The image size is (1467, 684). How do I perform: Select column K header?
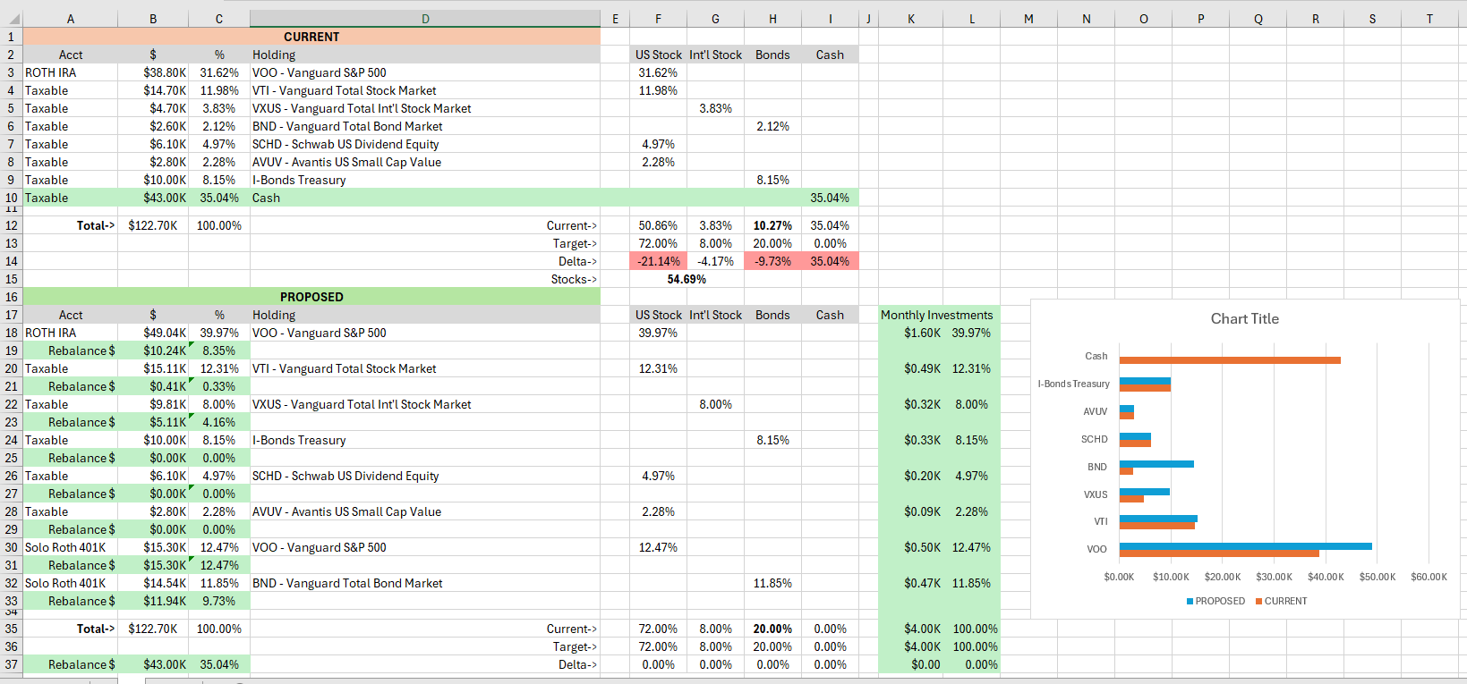coord(911,19)
